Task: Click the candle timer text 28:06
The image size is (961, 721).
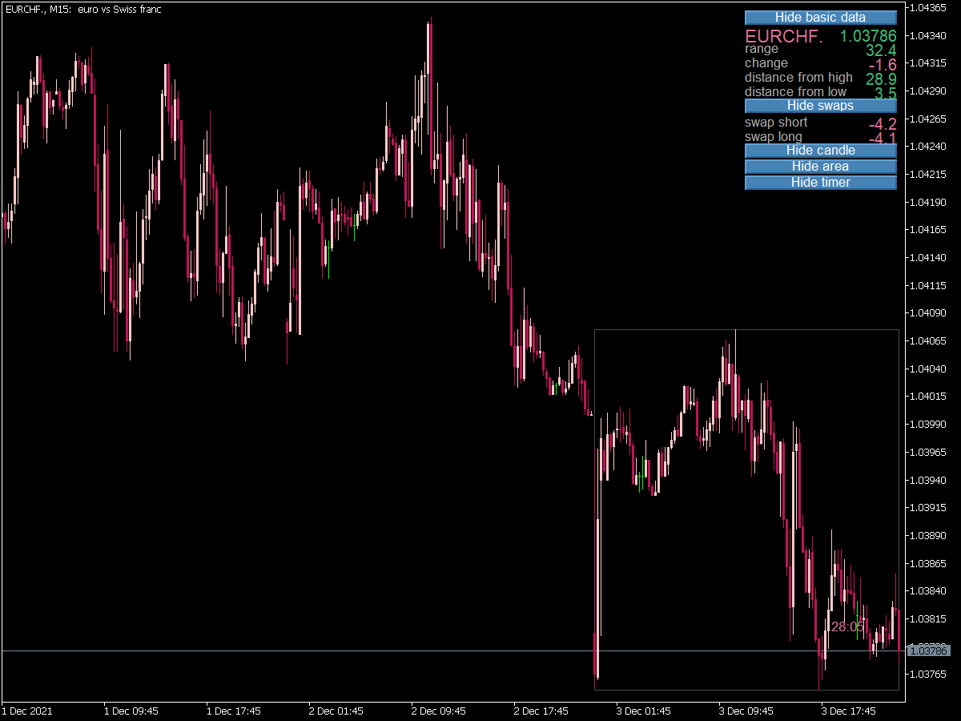Action: [x=847, y=627]
